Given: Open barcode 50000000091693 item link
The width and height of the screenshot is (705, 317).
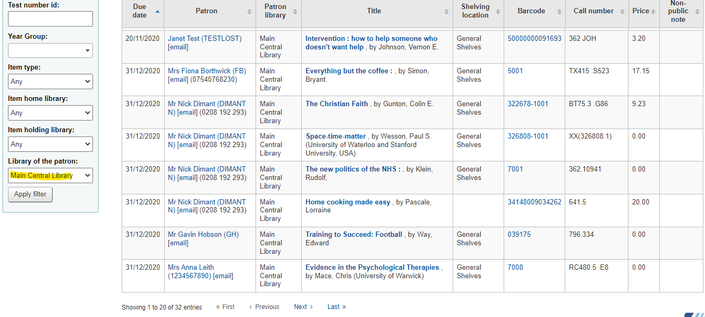Looking at the screenshot, I should pos(534,39).
